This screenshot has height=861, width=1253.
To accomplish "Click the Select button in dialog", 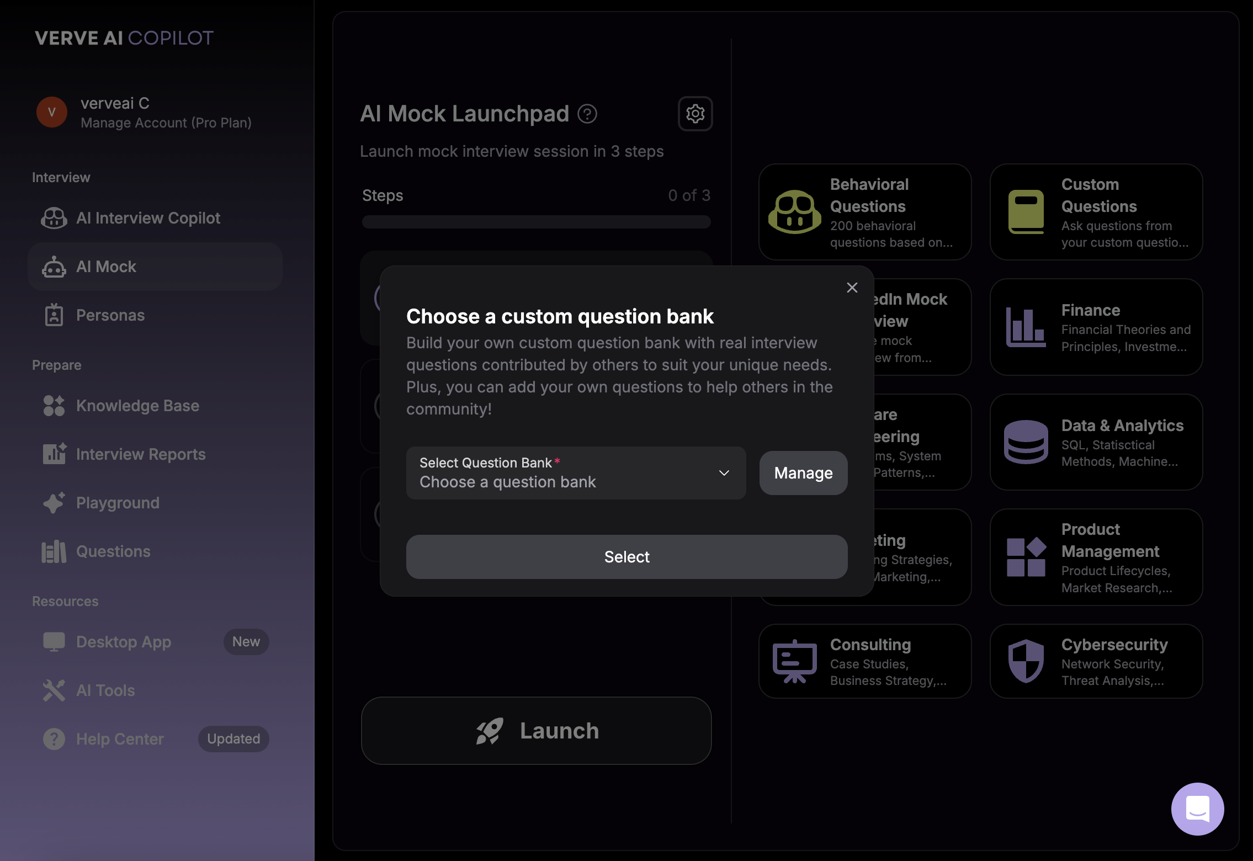I will 626,557.
